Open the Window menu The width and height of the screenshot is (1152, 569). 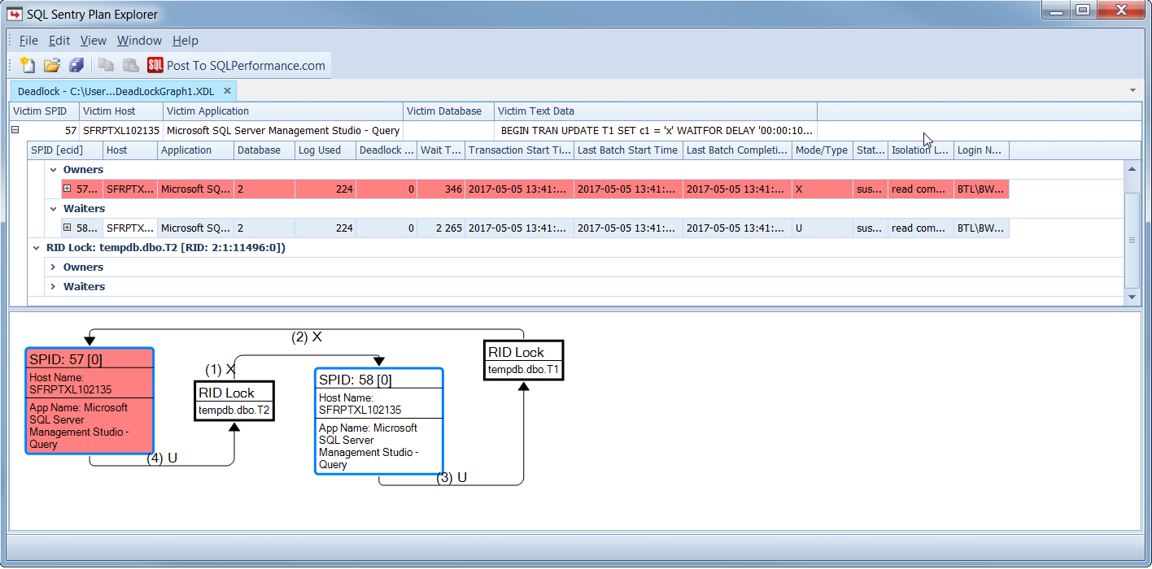tap(139, 41)
